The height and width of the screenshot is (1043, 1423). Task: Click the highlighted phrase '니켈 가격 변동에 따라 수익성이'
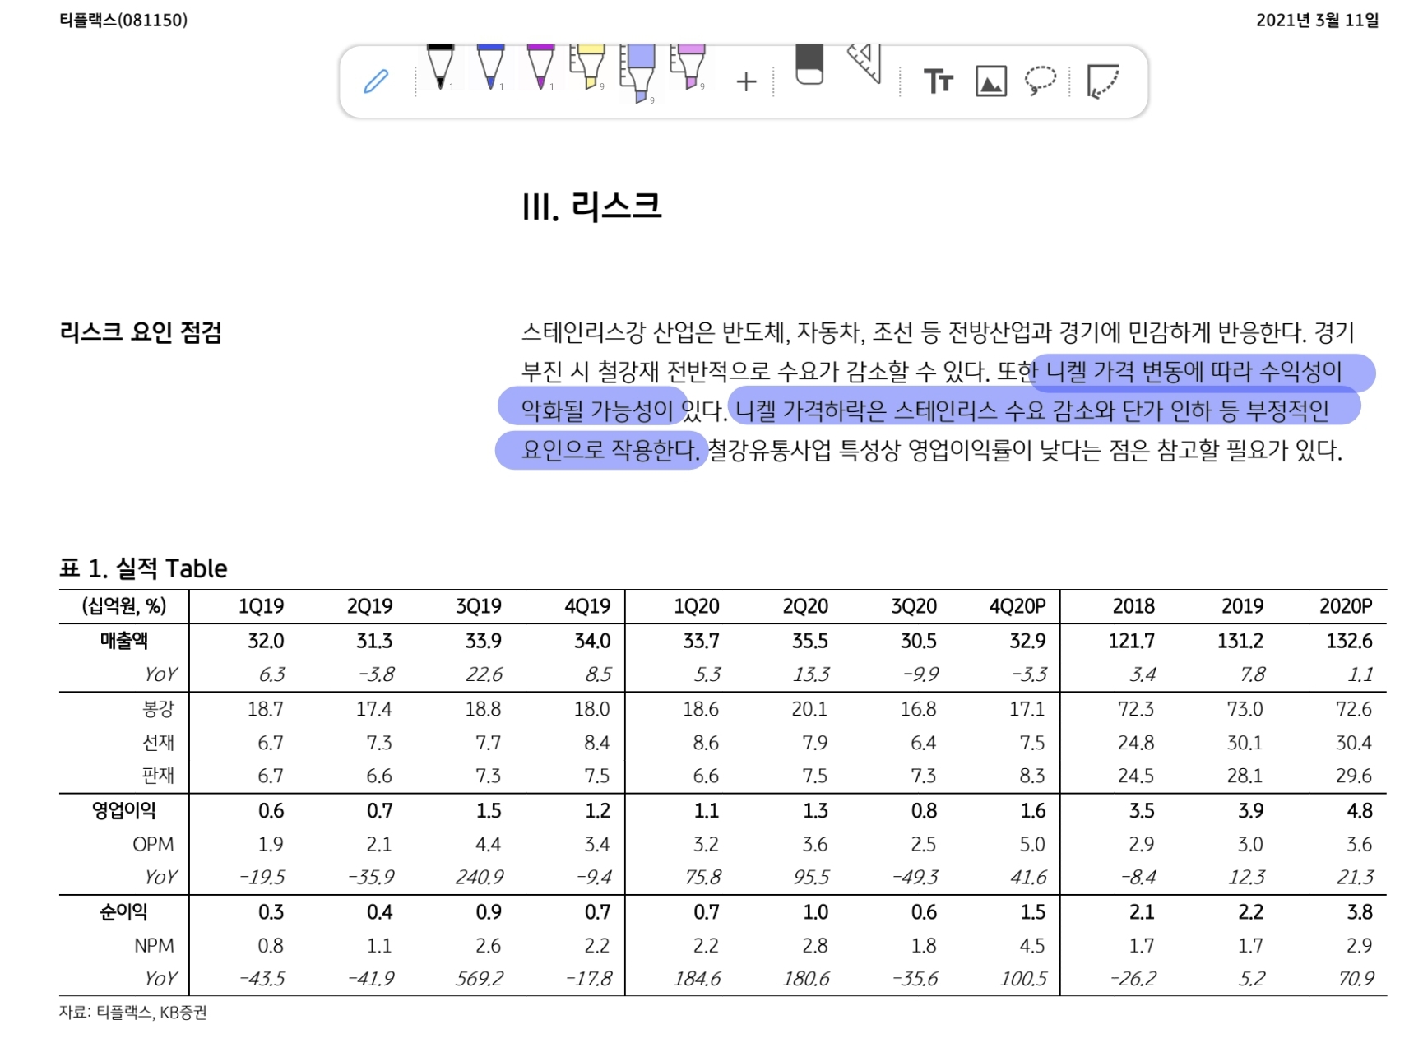click(x=1194, y=372)
